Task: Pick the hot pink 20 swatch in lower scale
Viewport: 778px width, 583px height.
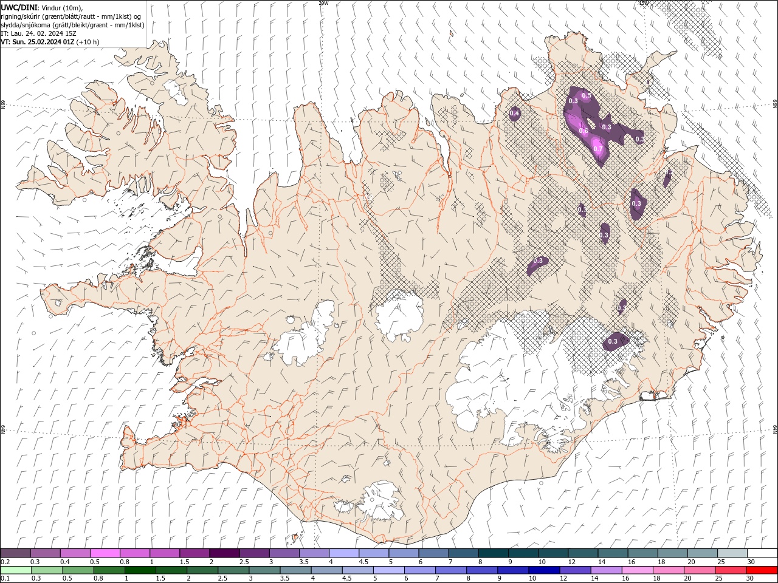Action: click(699, 570)
